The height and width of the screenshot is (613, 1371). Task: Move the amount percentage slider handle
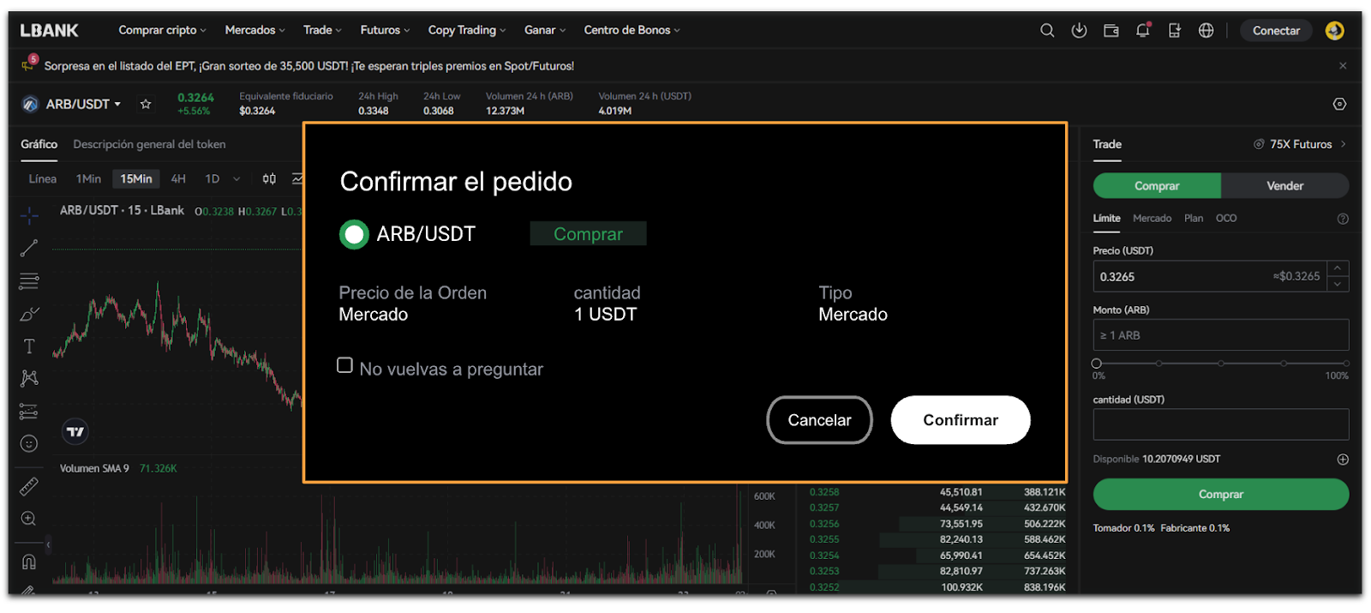1097,364
